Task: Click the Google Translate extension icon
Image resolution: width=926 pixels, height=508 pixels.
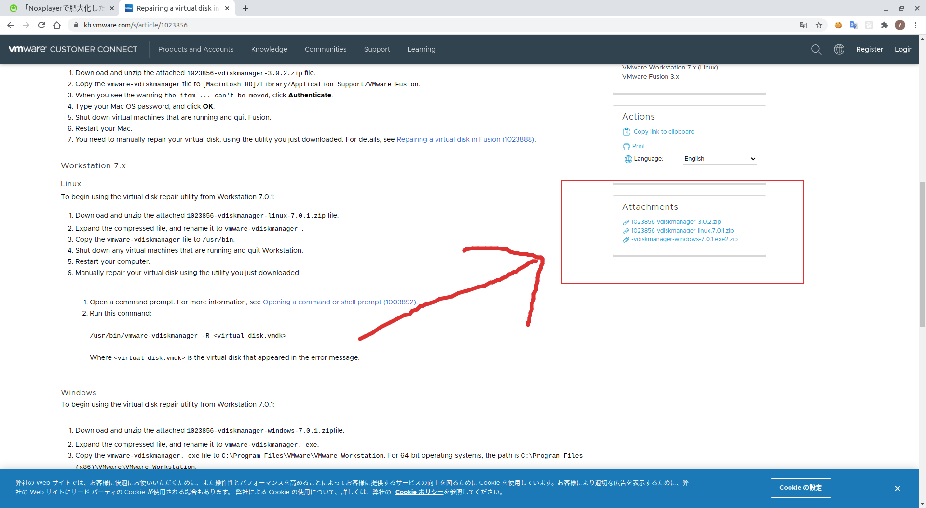Action: [x=854, y=25]
